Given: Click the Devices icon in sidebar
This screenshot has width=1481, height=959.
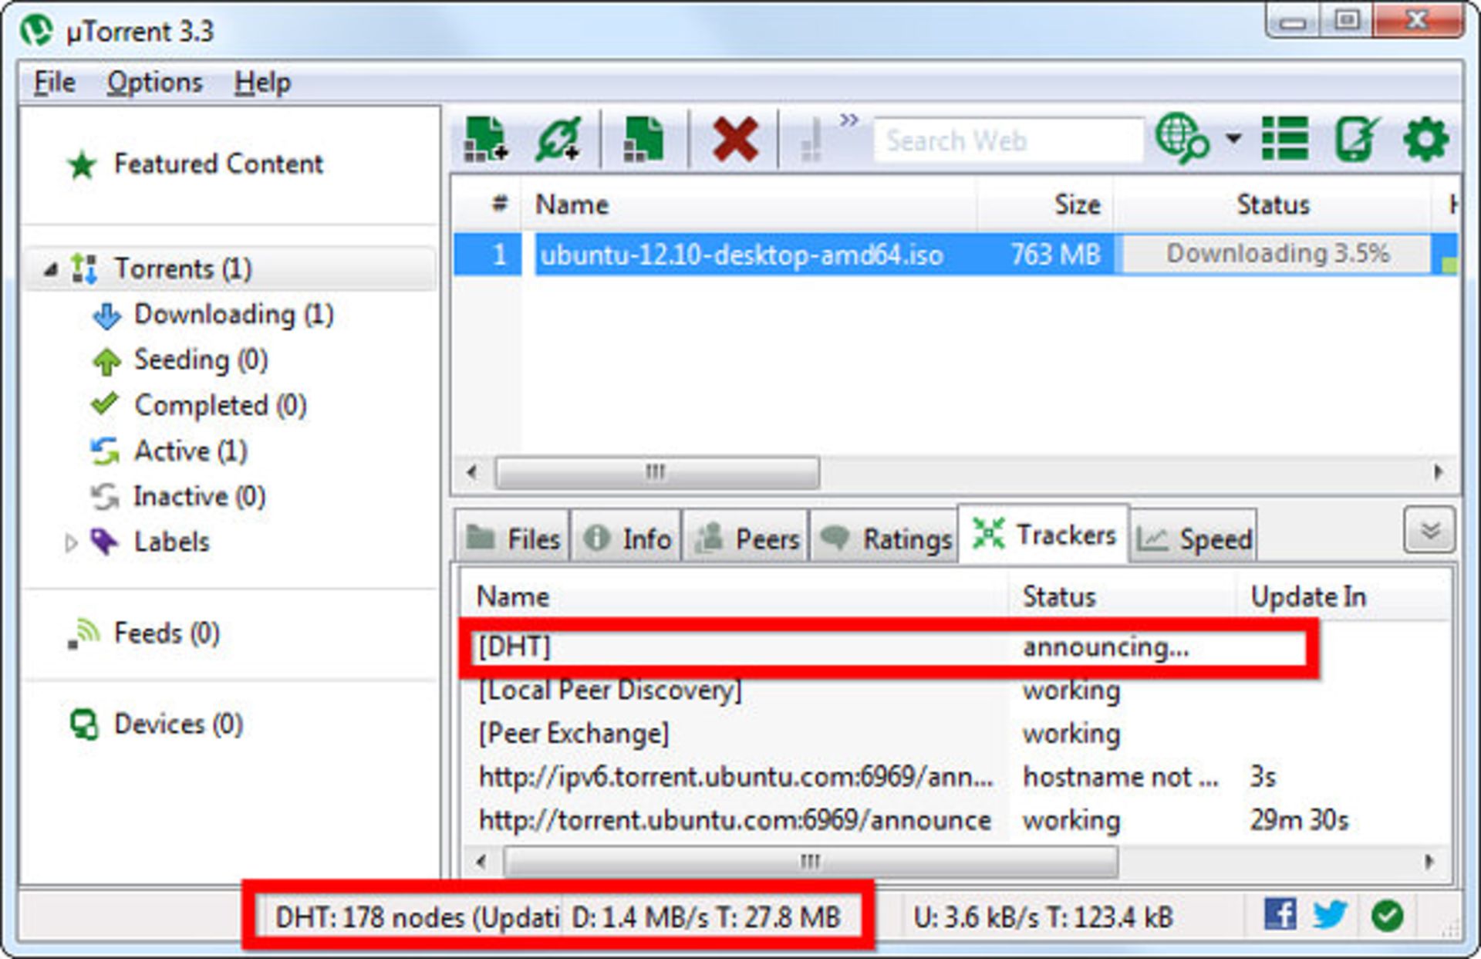Looking at the screenshot, I should (84, 724).
